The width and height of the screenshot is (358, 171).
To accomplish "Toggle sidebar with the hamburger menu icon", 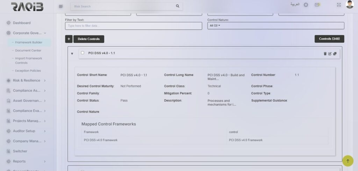I will point(61,6).
